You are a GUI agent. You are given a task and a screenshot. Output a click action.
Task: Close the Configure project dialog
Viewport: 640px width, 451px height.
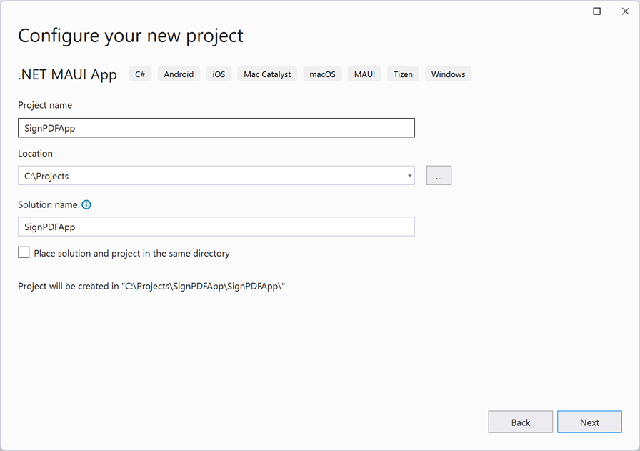coord(626,11)
